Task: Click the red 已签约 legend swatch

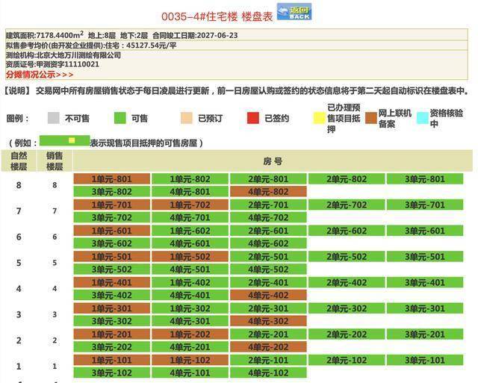Action: (253, 118)
